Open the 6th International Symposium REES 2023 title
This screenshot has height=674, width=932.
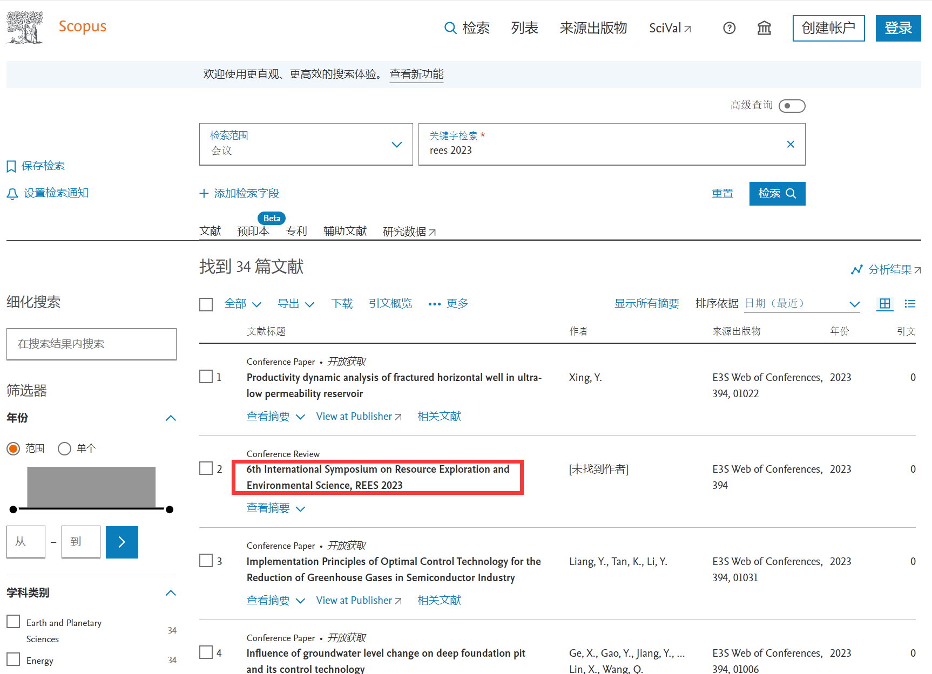[x=378, y=477]
